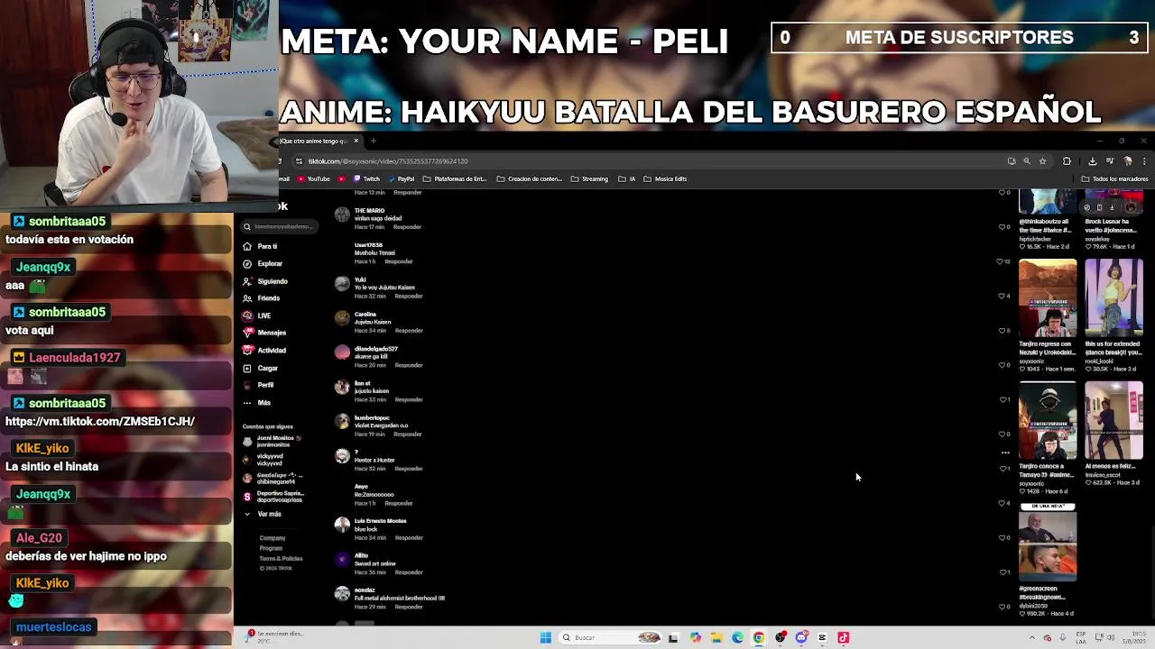
Task: Open vickyyvvd followed account
Action: coord(263,460)
